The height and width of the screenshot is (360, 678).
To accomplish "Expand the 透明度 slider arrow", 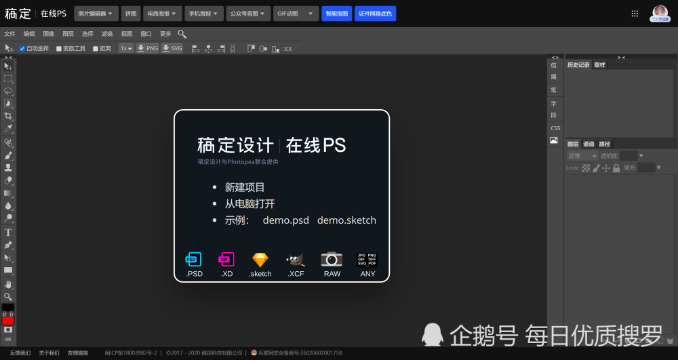I will tap(641, 156).
